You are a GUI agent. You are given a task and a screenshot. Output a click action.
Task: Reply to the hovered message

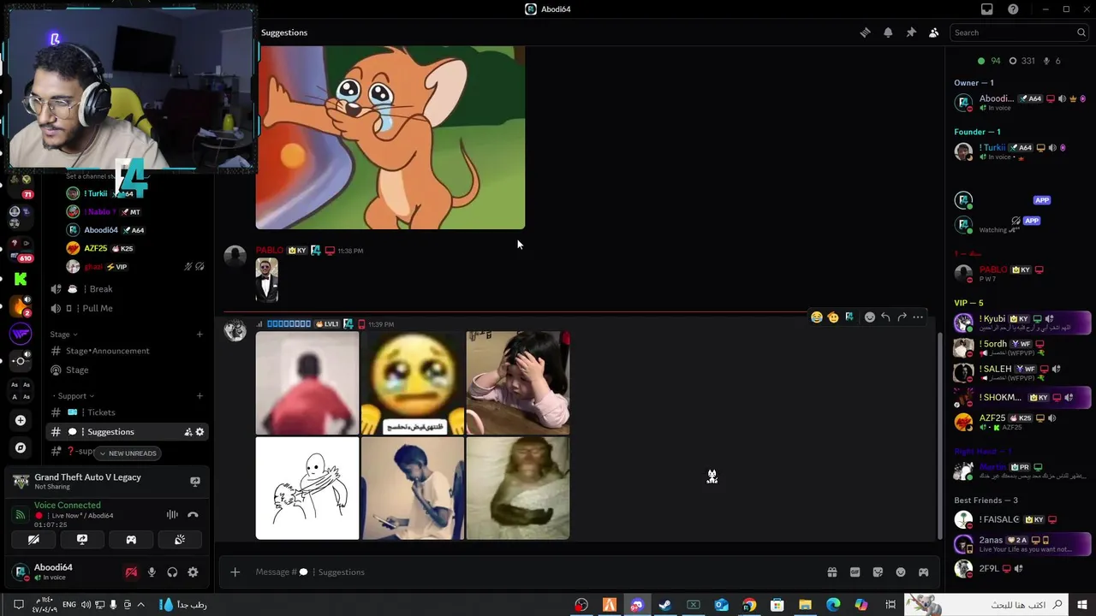point(885,317)
